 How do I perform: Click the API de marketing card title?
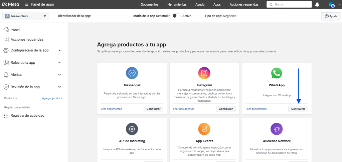(x=132, y=141)
